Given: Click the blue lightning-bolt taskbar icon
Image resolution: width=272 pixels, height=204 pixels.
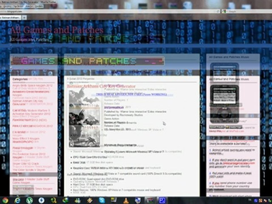Looking at the screenshot, I should coord(41,200).
